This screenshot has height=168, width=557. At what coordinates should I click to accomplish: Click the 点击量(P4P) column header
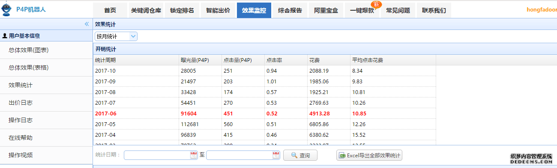point(243,60)
